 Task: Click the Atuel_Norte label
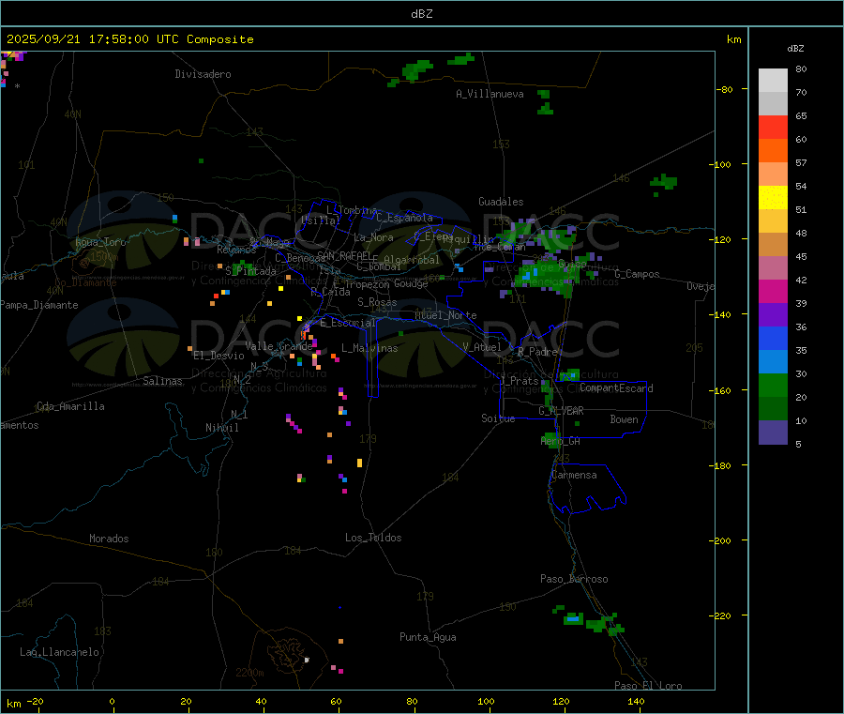[x=445, y=315]
